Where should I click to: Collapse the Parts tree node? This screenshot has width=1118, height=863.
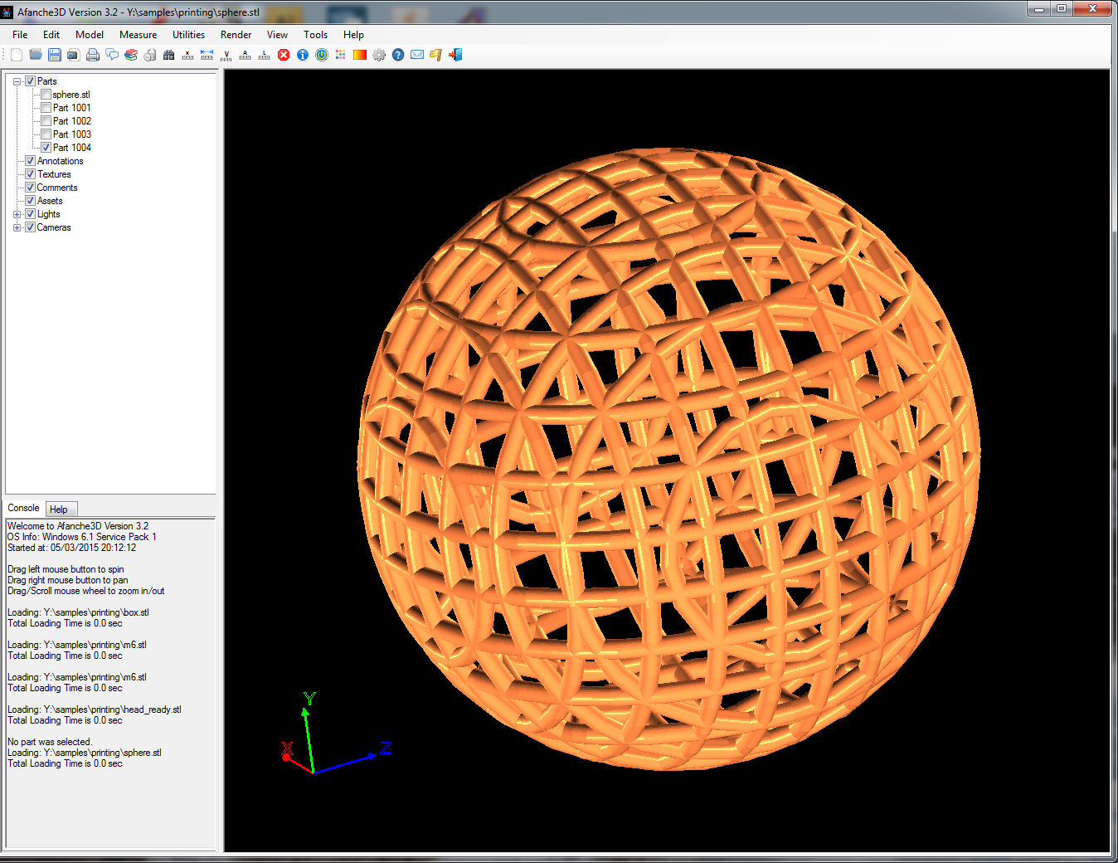[17, 81]
